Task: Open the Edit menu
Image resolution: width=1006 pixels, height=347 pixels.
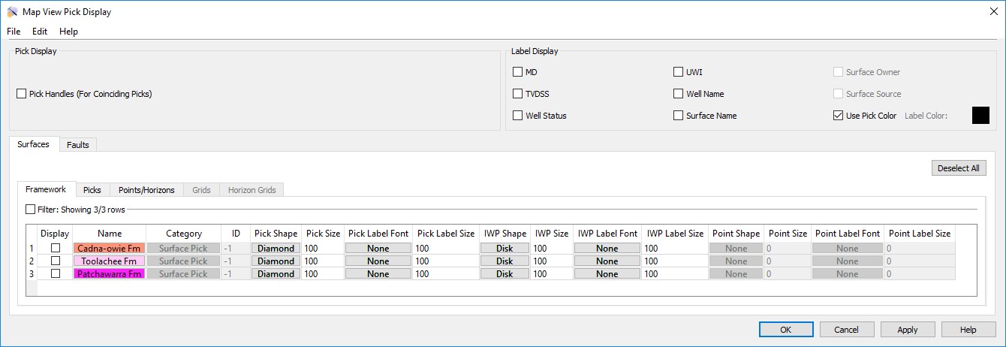Action: 40,32
